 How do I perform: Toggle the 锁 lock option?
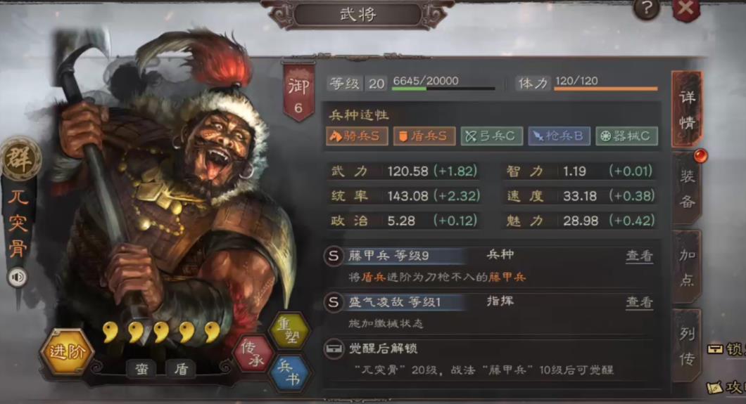[726, 350]
